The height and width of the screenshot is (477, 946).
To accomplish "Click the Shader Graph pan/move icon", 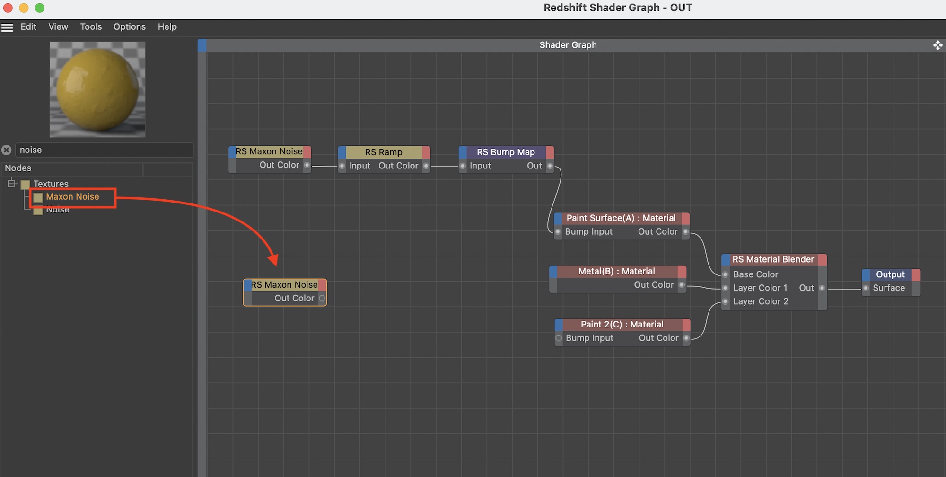I will tap(937, 45).
